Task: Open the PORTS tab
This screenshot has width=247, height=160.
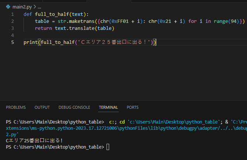Action: pos(133,107)
